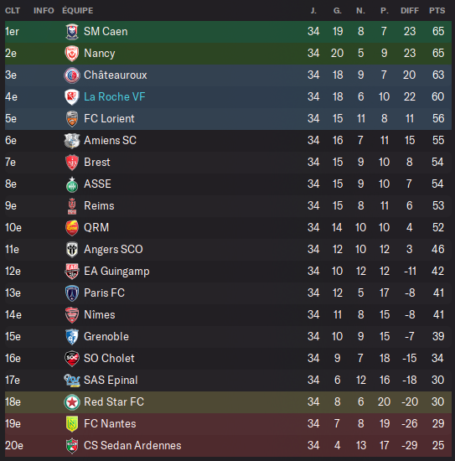This screenshot has height=461, width=455.
Task: Select the Grenoble row in standings
Action: click(x=228, y=337)
